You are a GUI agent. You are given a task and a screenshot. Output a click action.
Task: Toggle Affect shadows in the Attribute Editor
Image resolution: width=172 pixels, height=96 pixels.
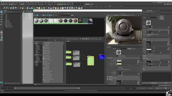point(147,54)
